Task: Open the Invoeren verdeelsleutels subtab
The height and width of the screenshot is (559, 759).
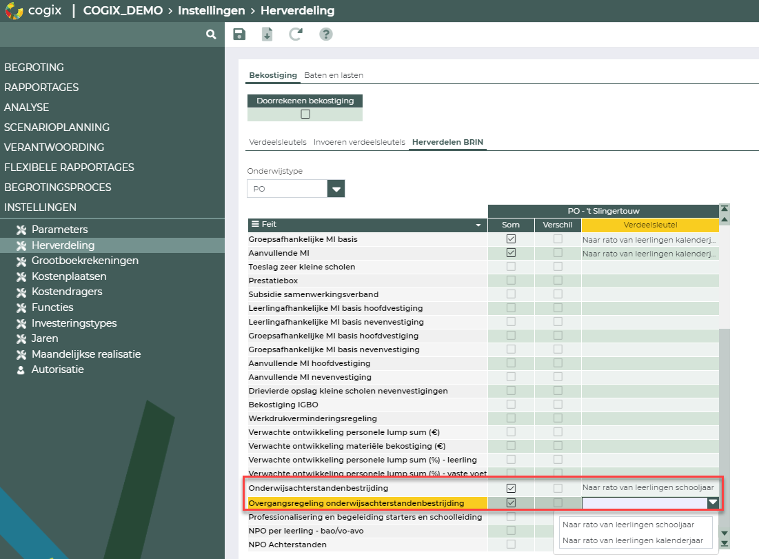Action: coord(359,142)
